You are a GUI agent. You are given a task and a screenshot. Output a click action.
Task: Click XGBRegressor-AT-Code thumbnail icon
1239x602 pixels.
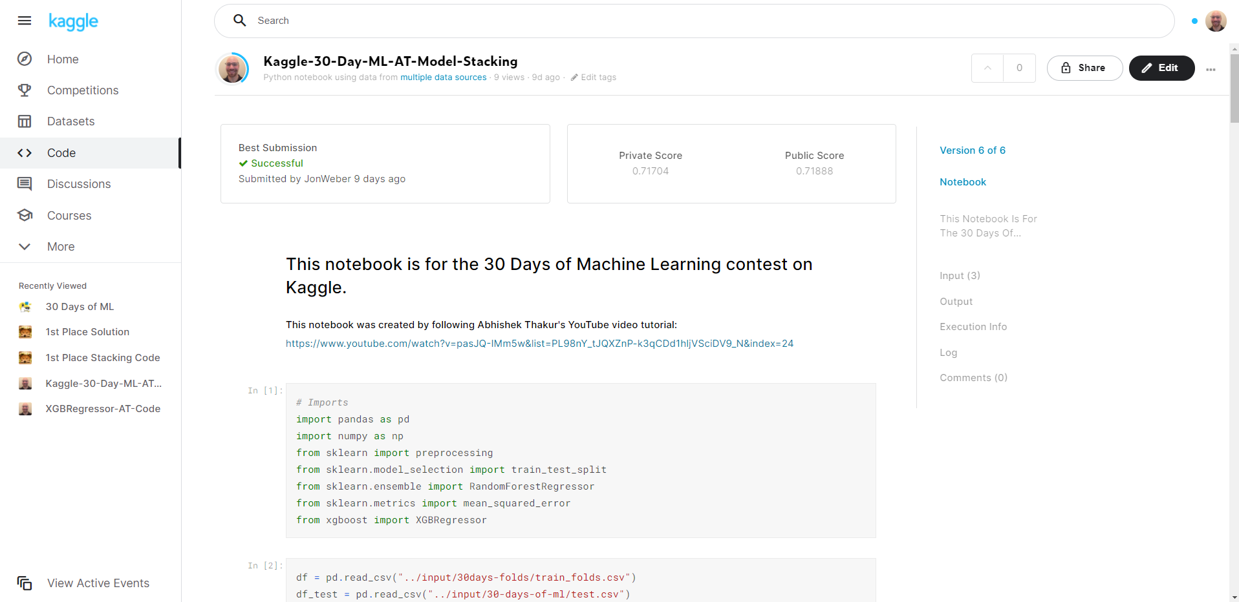(25, 409)
